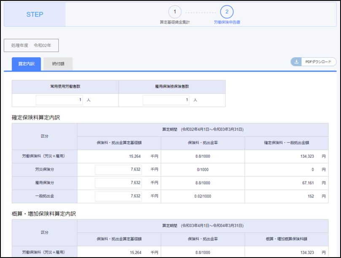Click the 一般拠出金 base amount input
341x258 pixels.
[118, 196]
